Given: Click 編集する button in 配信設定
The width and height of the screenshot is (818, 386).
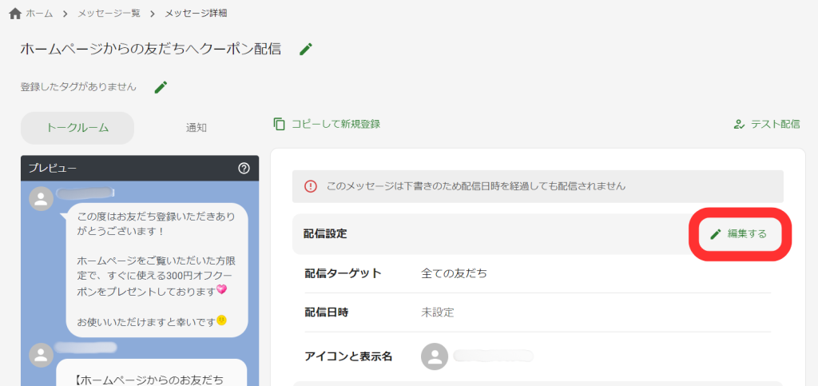Looking at the screenshot, I should click(740, 234).
